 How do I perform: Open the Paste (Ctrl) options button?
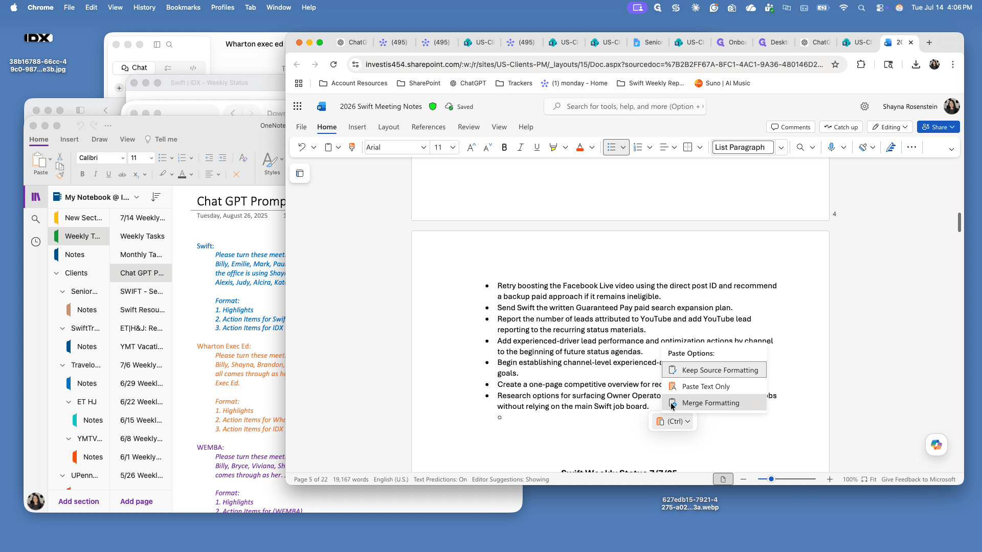pyautogui.click(x=673, y=421)
